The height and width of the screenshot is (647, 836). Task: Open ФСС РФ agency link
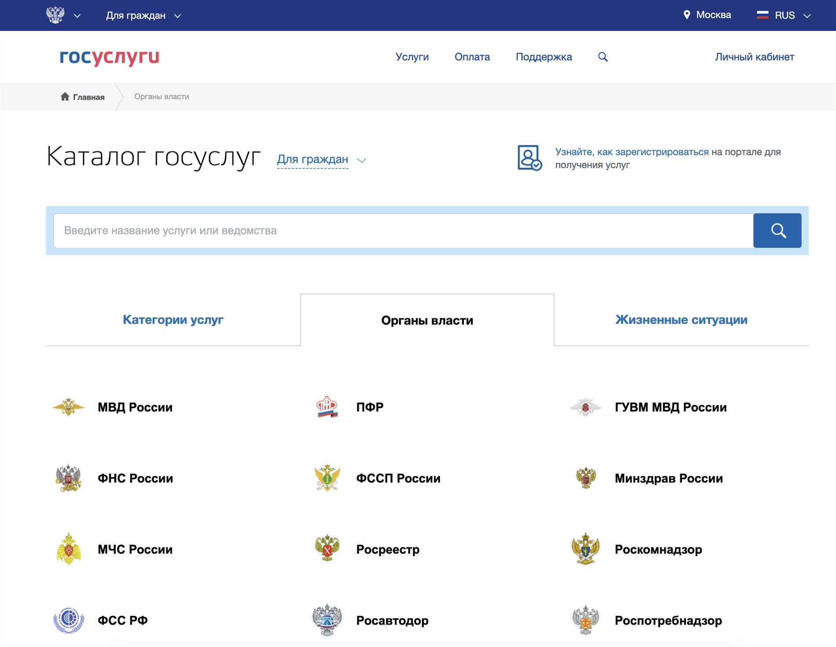[x=123, y=621]
